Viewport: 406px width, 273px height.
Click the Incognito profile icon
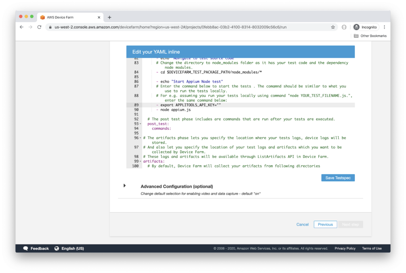coord(356,27)
